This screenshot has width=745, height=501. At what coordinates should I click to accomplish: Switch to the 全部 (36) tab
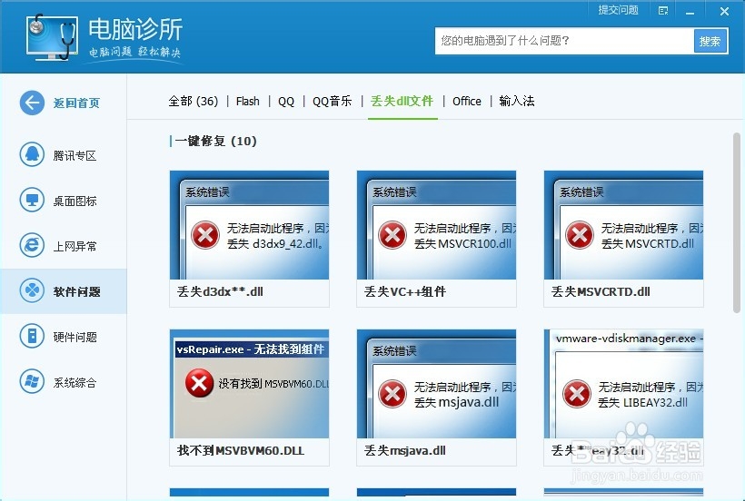194,101
